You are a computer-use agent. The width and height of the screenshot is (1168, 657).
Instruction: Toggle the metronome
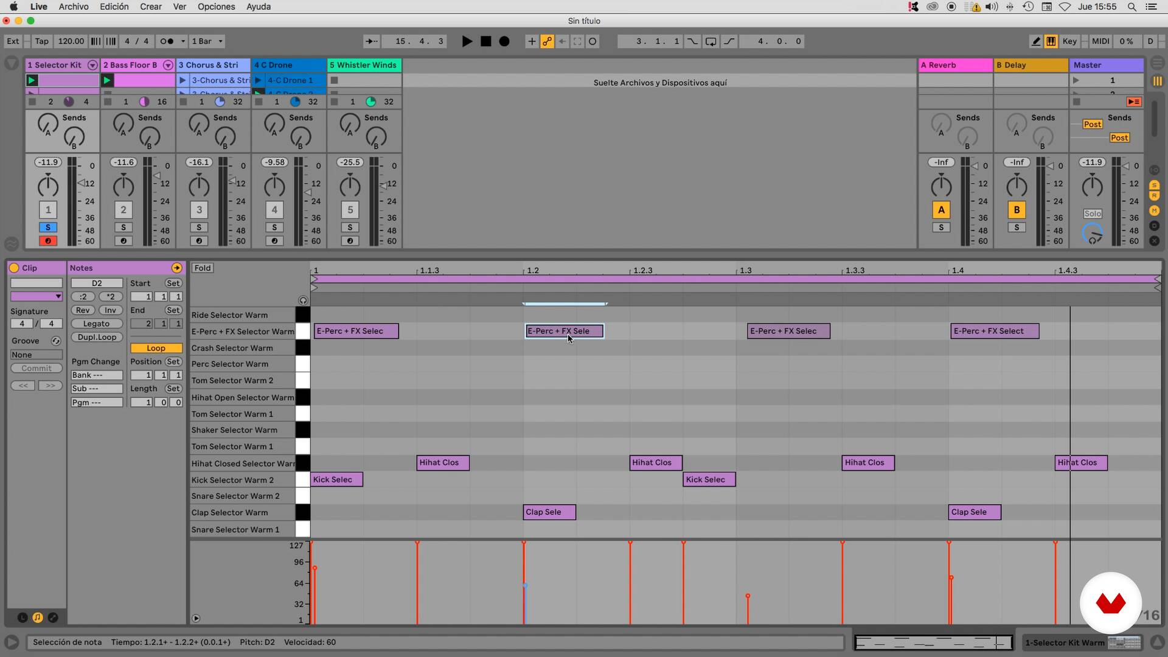(x=167, y=41)
